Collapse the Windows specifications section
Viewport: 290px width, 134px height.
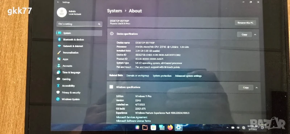[257, 88]
